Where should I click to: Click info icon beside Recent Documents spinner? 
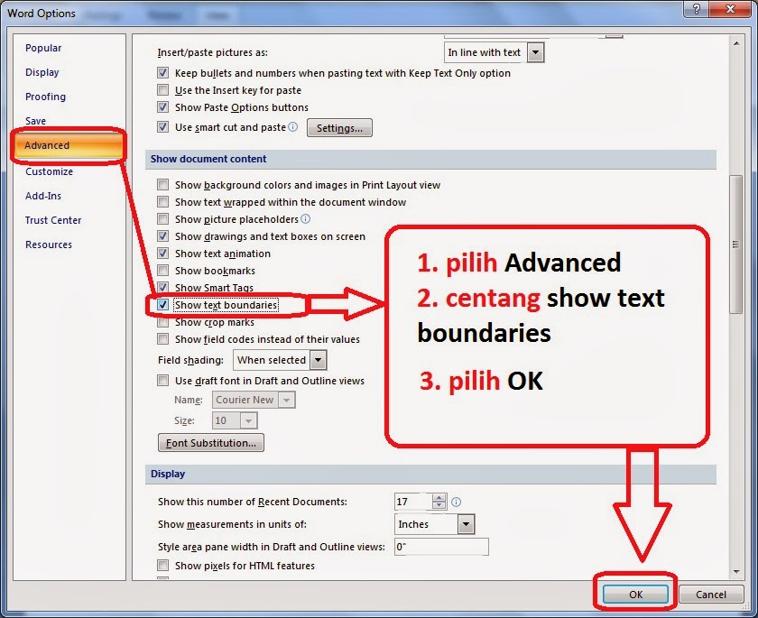point(456,502)
